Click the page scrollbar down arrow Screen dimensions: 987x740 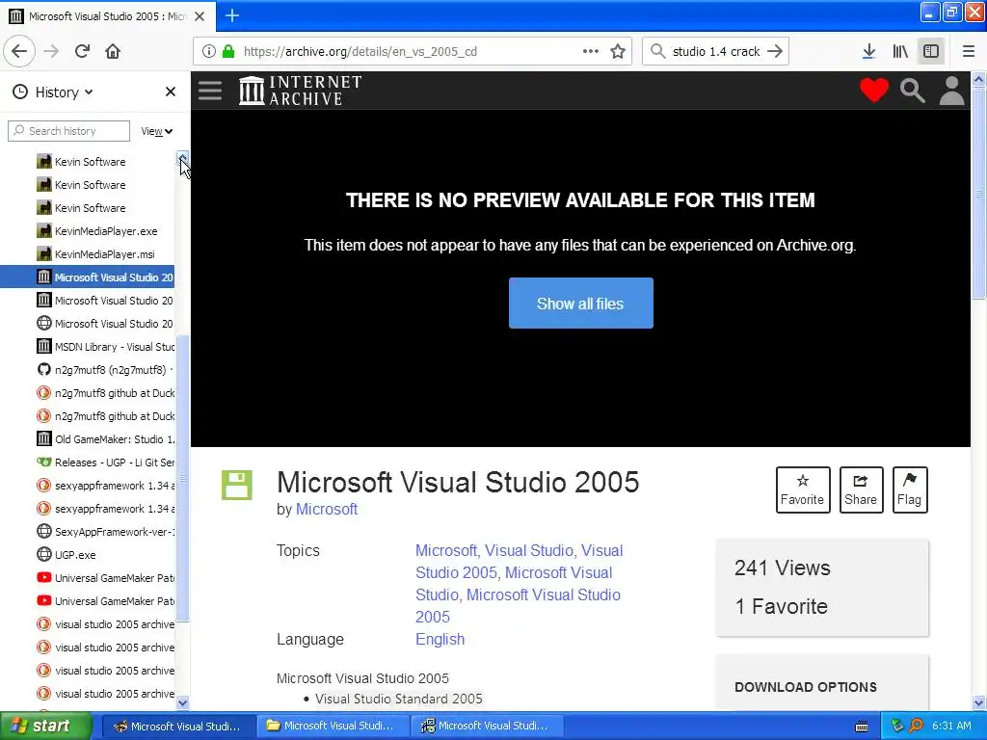point(979,702)
